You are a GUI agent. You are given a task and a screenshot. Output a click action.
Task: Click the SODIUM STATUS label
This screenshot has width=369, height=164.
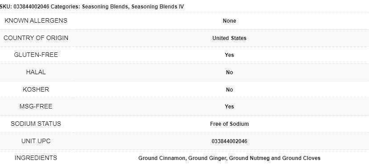36,124
